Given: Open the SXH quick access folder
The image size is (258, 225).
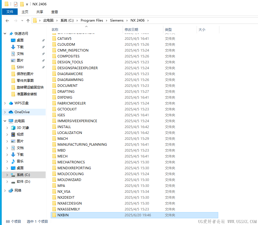Looking at the screenshot, I should coord(20,67).
